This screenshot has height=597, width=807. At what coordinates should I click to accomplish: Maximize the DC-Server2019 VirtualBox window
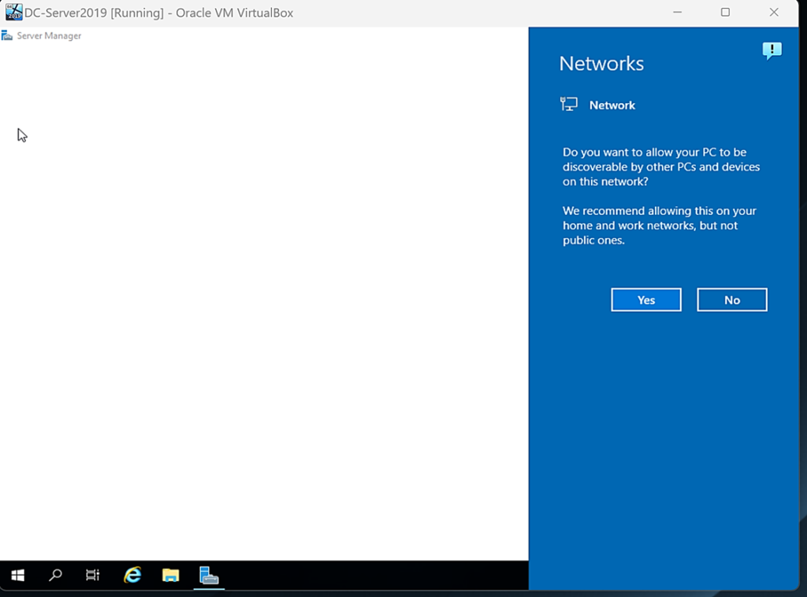coord(725,13)
